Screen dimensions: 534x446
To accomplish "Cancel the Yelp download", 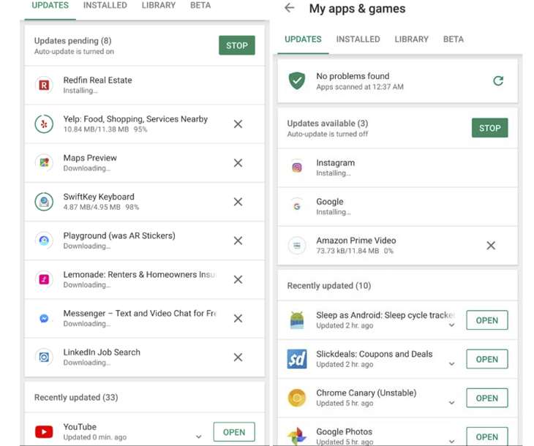I will coord(238,124).
